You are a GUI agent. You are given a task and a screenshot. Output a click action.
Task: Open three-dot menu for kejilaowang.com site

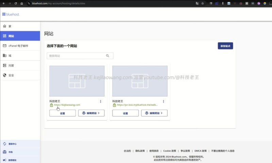[101, 101]
